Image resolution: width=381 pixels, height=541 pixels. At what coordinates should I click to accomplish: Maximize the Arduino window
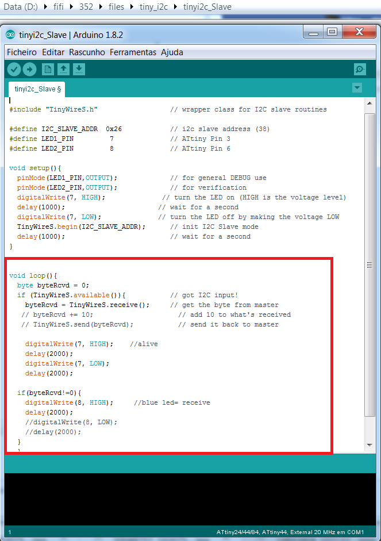pos(332,32)
